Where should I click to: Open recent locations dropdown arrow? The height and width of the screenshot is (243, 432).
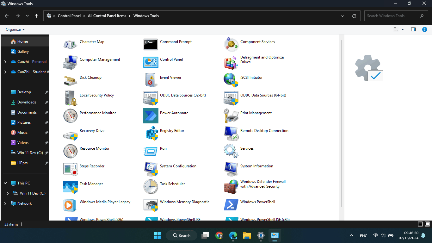click(x=27, y=16)
